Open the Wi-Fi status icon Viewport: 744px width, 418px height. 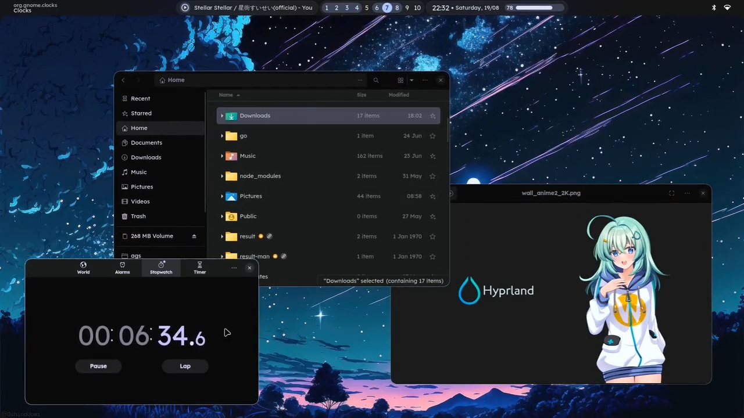tap(727, 8)
